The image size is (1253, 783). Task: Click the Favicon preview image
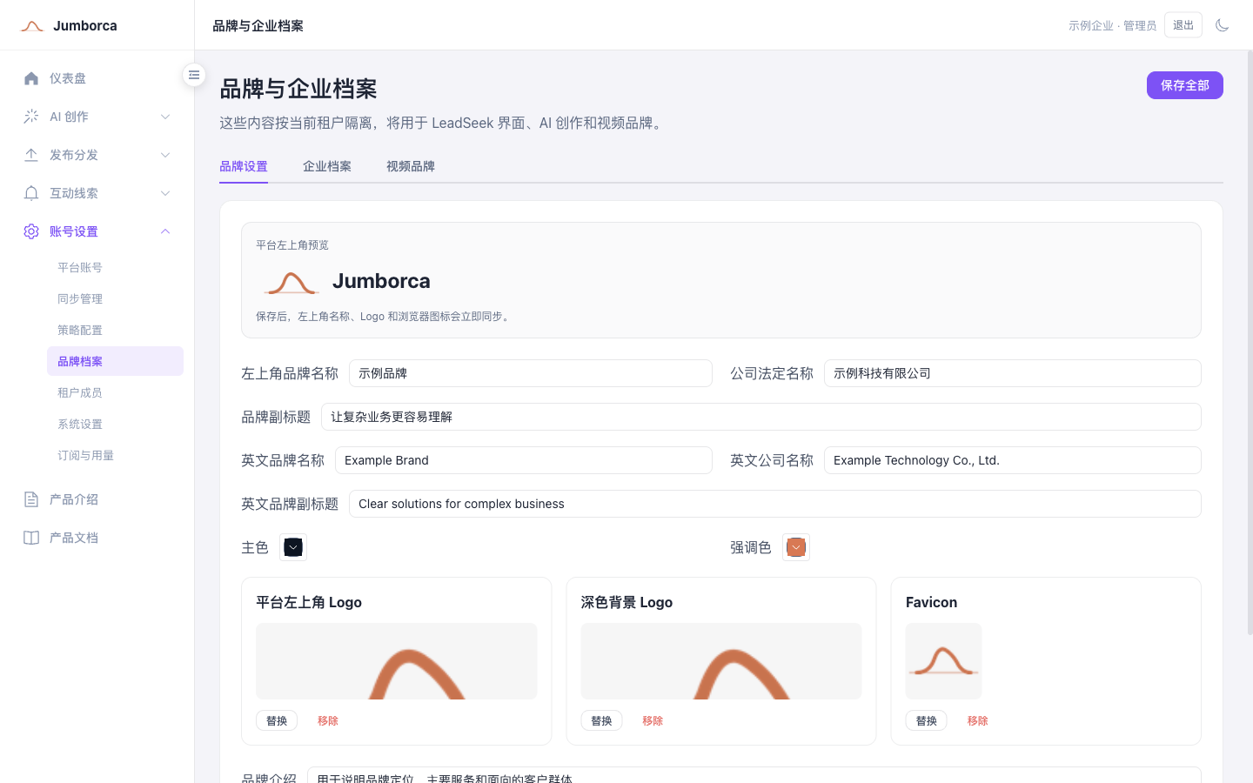tap(944, 661)
